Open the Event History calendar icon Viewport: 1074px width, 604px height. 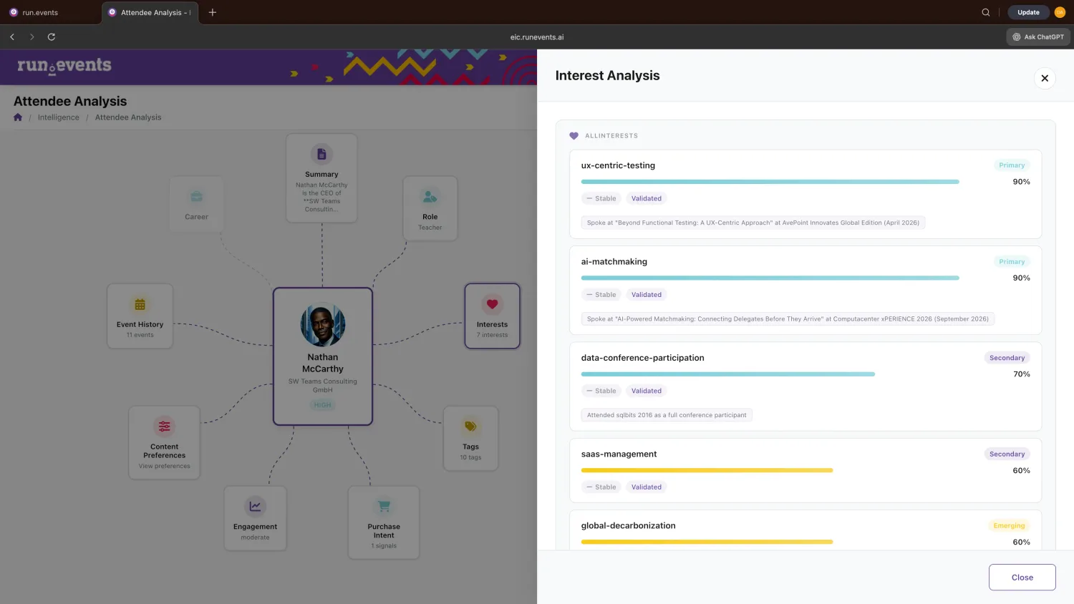click(x=140, y=304)
